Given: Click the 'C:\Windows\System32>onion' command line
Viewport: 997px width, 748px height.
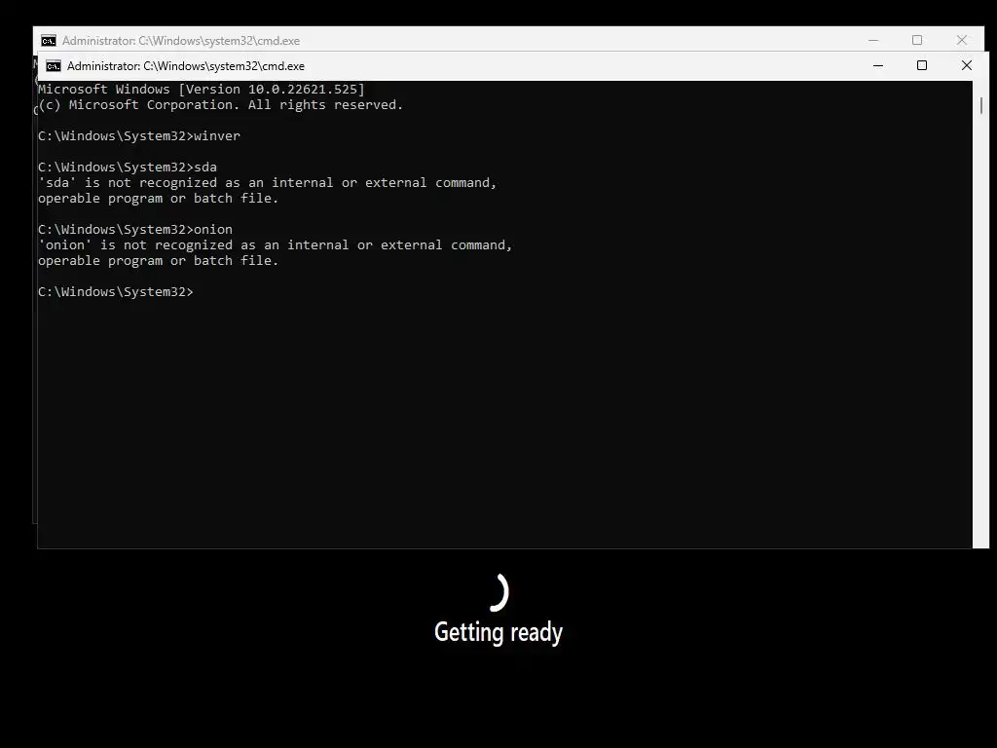Looking at the screenshot, I should 134,230.
